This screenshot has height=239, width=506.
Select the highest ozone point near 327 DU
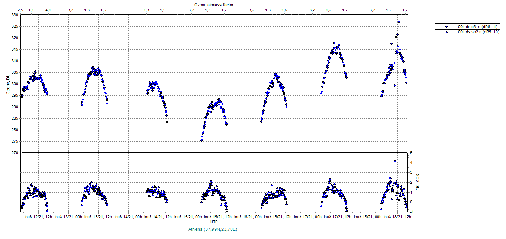pyautogui.click(x=399, y=22)
